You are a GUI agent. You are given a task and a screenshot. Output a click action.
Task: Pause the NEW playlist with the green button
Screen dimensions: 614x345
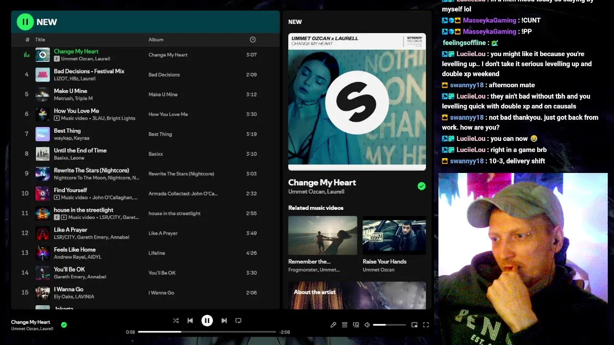point(25,22)
